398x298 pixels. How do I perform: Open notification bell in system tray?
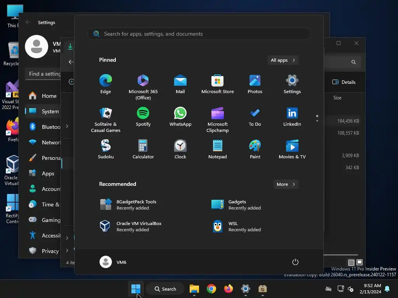388,289
